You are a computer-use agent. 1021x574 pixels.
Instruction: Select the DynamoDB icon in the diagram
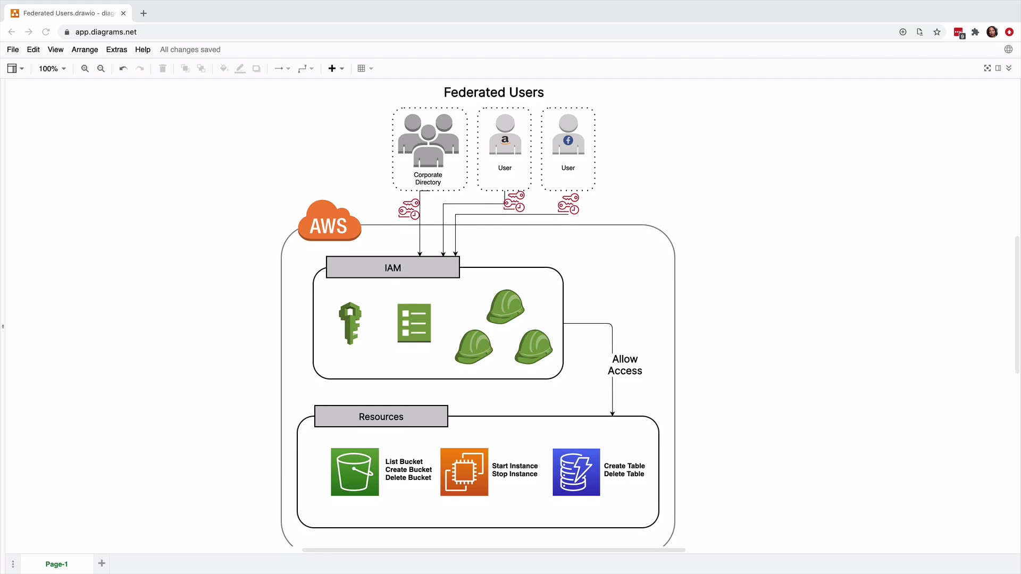(576, 472)
